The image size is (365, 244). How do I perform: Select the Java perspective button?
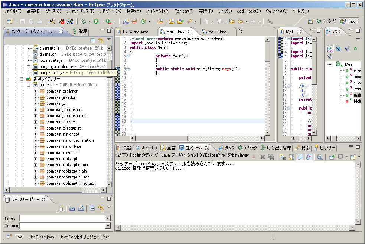click(349, 21)
